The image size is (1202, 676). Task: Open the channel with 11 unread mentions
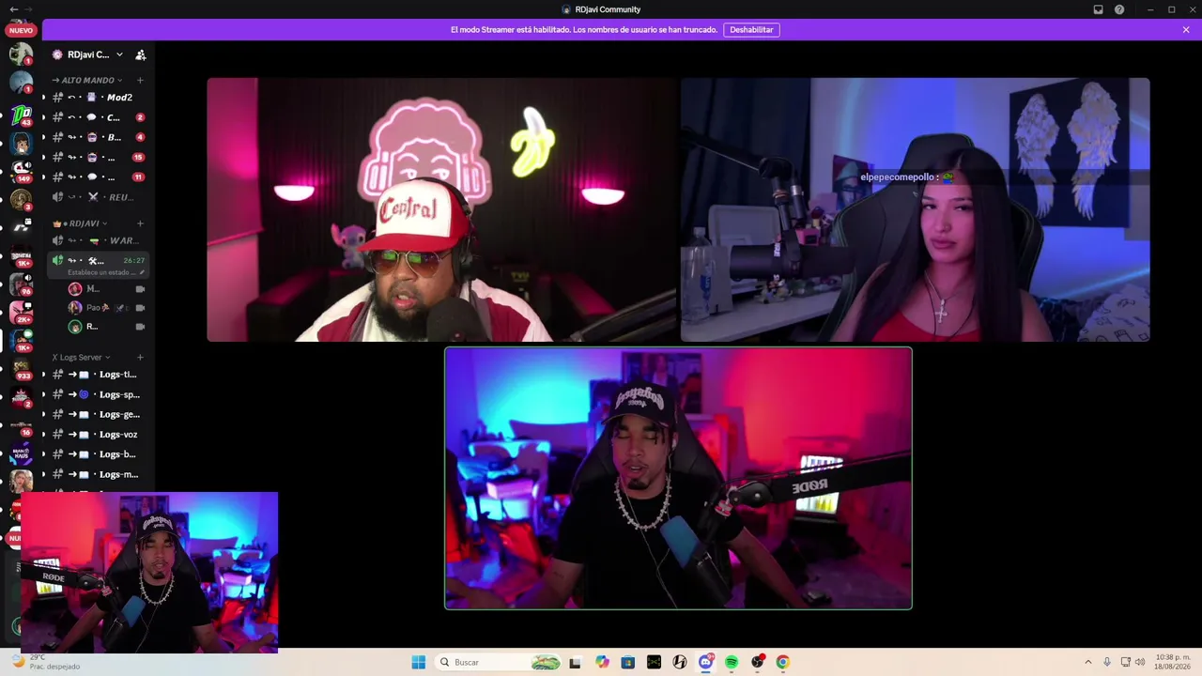coord(98,177)
